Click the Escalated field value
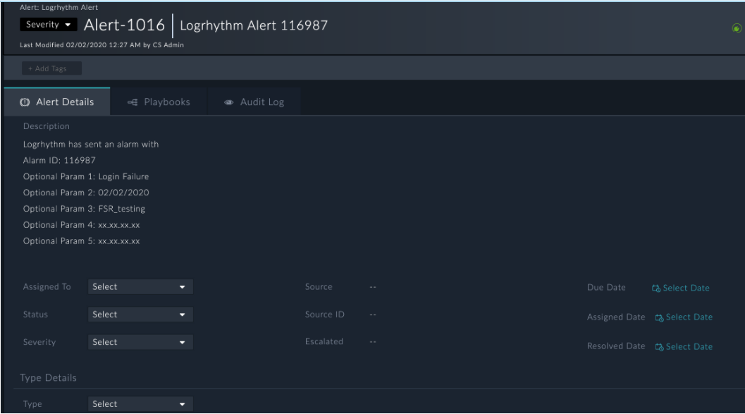The image size is (745, 414). coord(374,342)
